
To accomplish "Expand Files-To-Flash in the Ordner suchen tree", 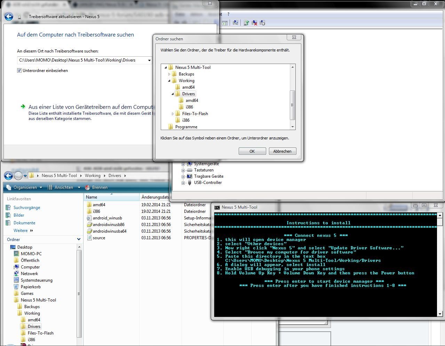I will (173, 114).
